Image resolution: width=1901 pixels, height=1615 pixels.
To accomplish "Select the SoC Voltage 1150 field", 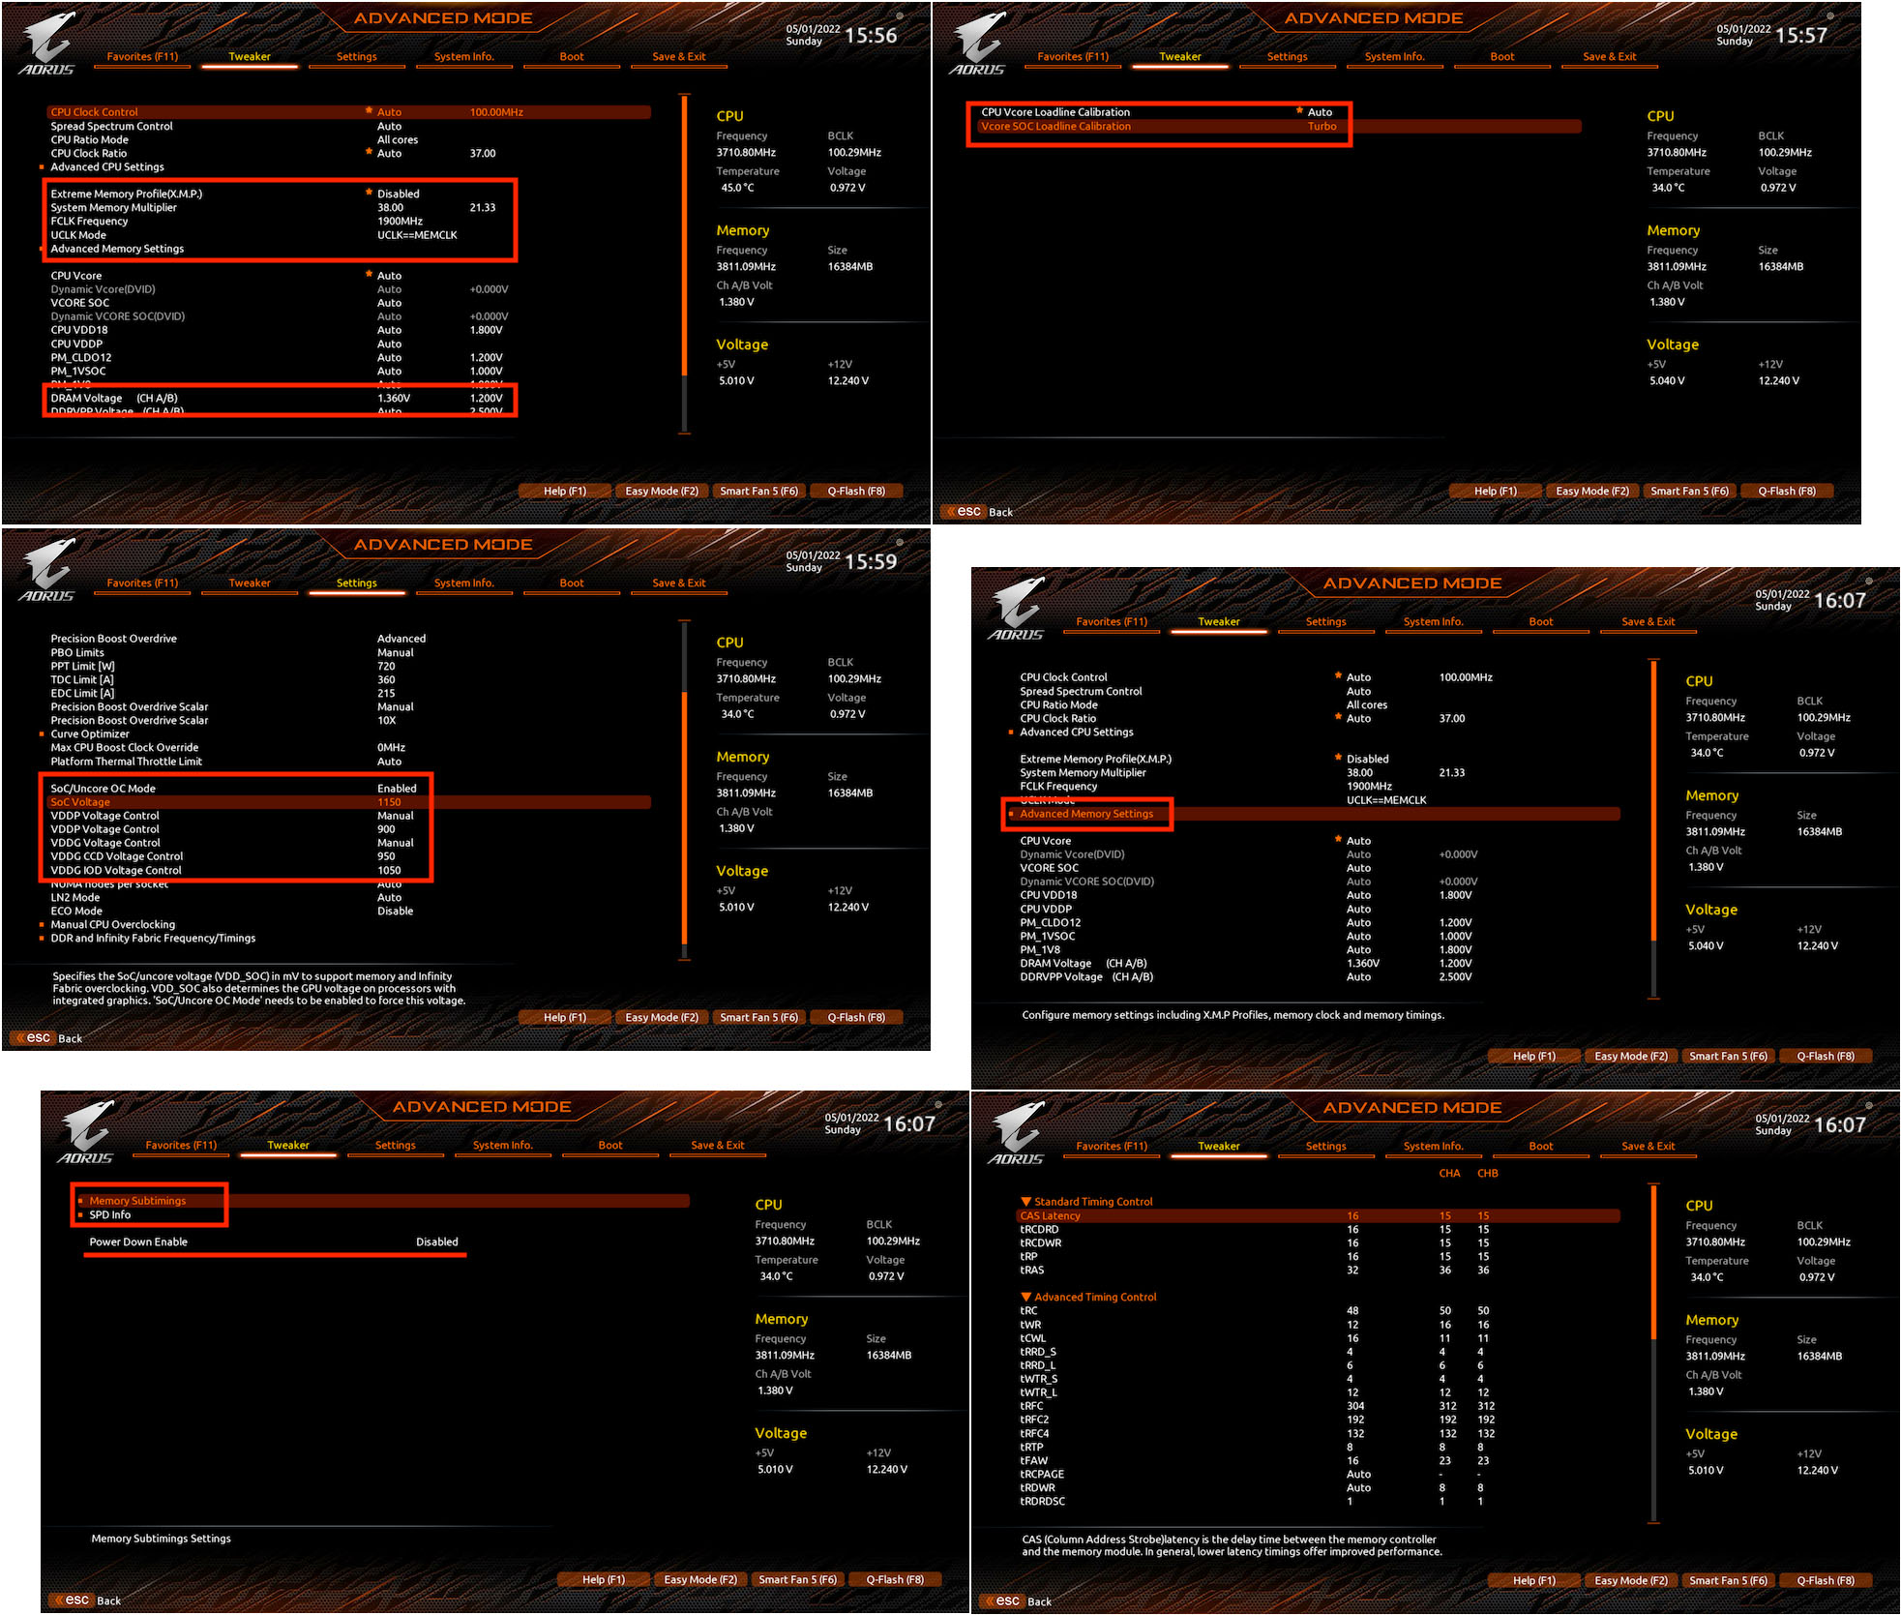I will [389, 802].
